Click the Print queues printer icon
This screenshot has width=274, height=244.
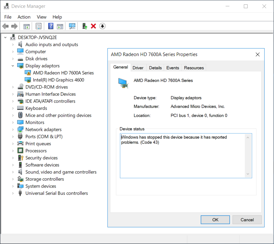[x=20, y=144]
